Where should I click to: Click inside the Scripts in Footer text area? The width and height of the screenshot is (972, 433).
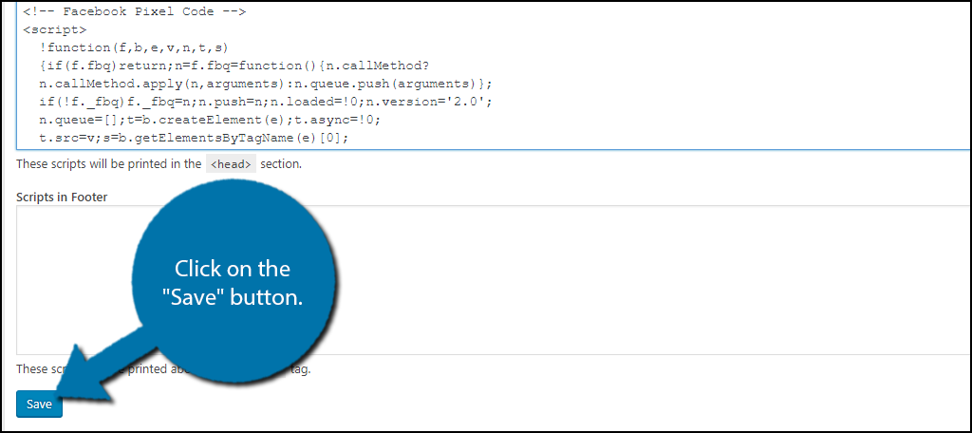570,285
